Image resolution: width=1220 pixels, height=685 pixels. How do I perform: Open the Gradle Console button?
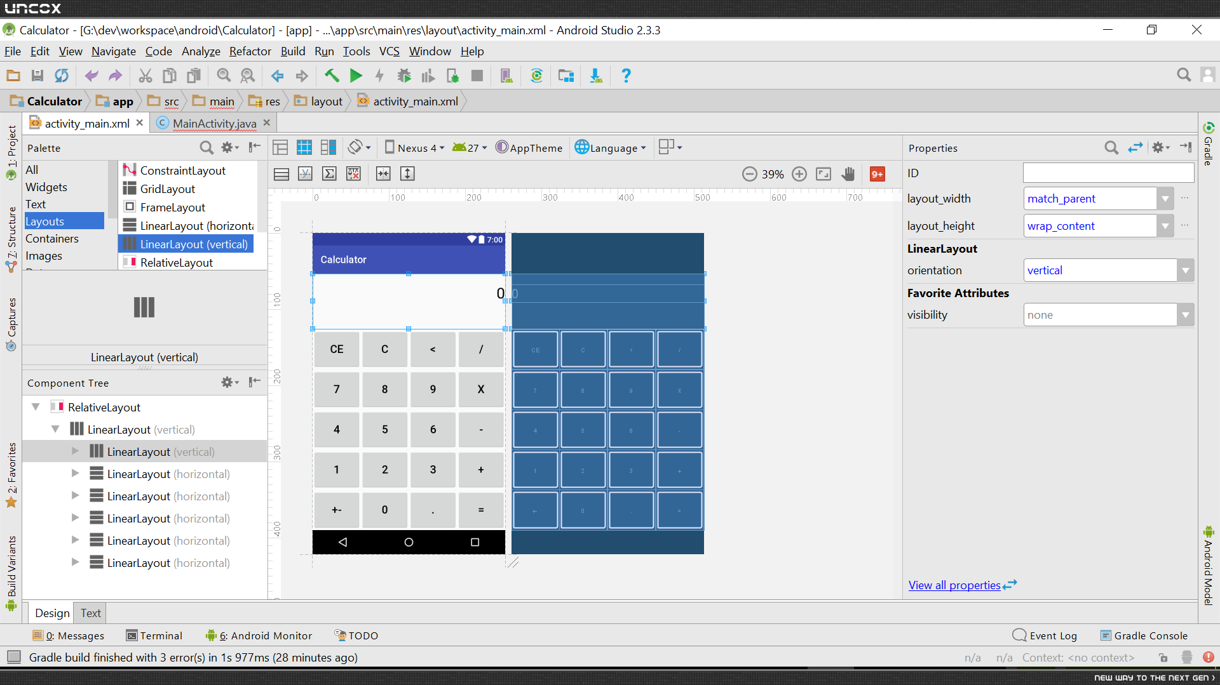pos(1144,635)
